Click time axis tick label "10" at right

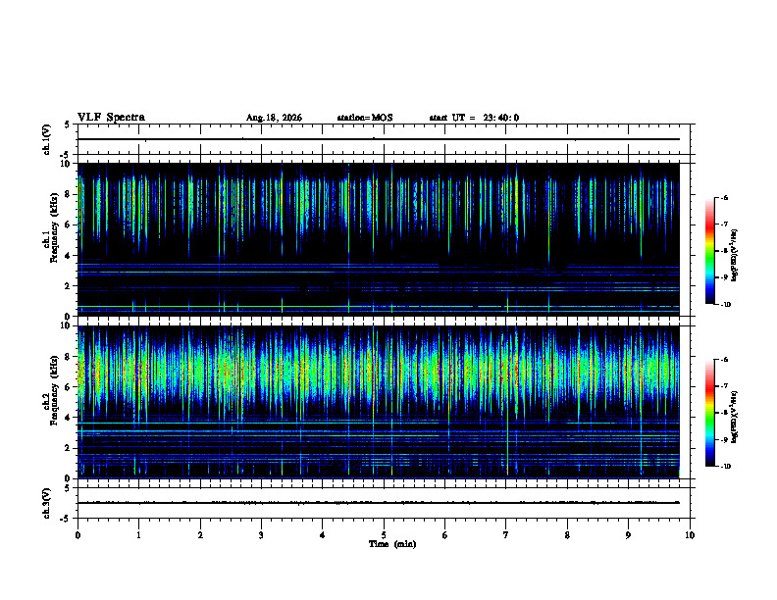690,535
